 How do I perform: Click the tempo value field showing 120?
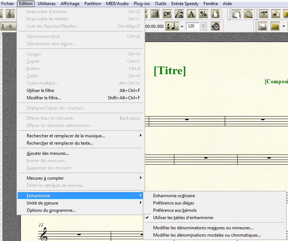click(193, 26)
